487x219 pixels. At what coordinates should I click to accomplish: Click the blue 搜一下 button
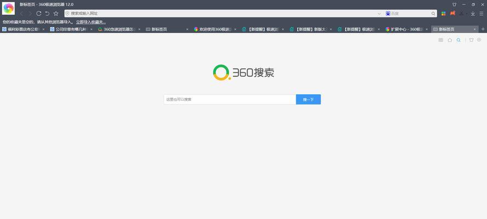(308, 99)
